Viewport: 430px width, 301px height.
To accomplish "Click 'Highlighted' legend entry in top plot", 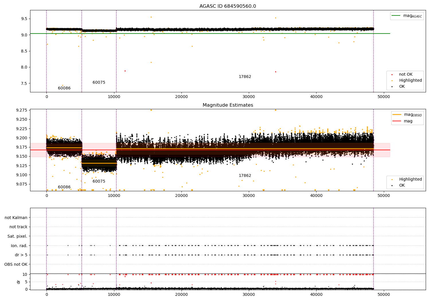I will [407, 81].
